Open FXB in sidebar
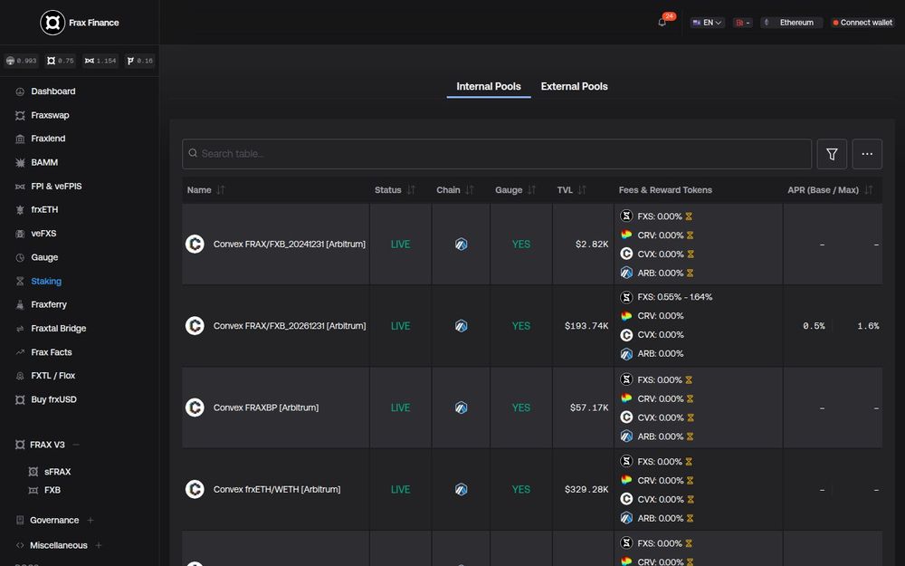Image resolution: width=905 pixels, height=566 pixels. pos(52,490)
